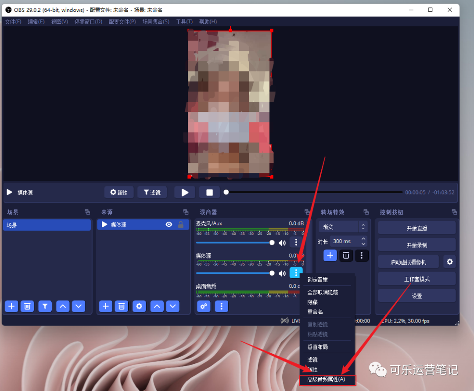Viewport: 474px width, 391px height.
Task: Choose 全部取消隐藏 in context menu
Action: pos(327,292)
